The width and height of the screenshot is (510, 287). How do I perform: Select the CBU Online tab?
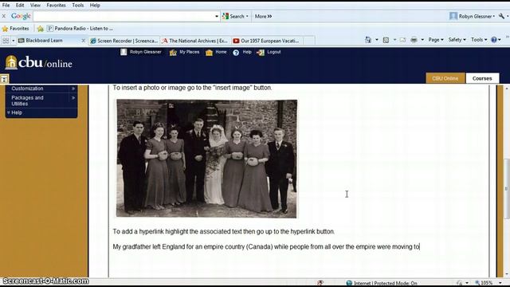445,78
